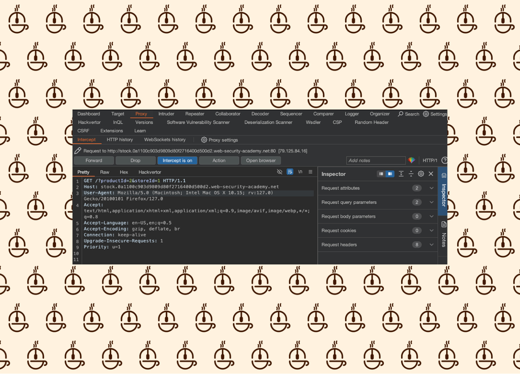Open the Comparer tab
The width and height of the screenshot is (520, 374).
(x=324, y=114)
